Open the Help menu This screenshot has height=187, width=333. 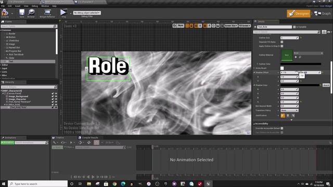pyautogui.click(x=54, y=6)
